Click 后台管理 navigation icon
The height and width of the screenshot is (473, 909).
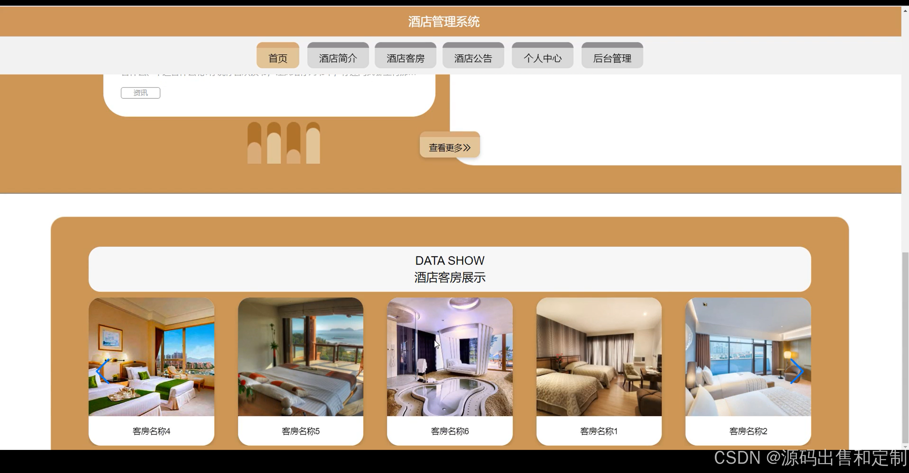click(612, 58)
